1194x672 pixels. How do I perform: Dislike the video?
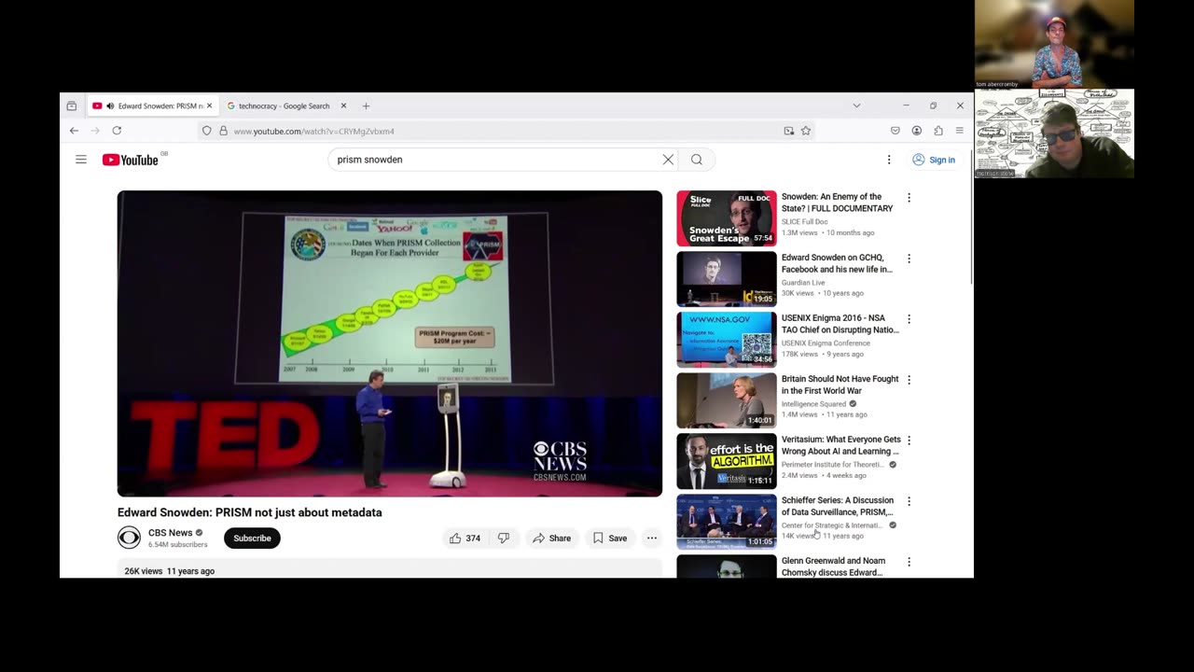pyautogui.click(x=504, y=538)
